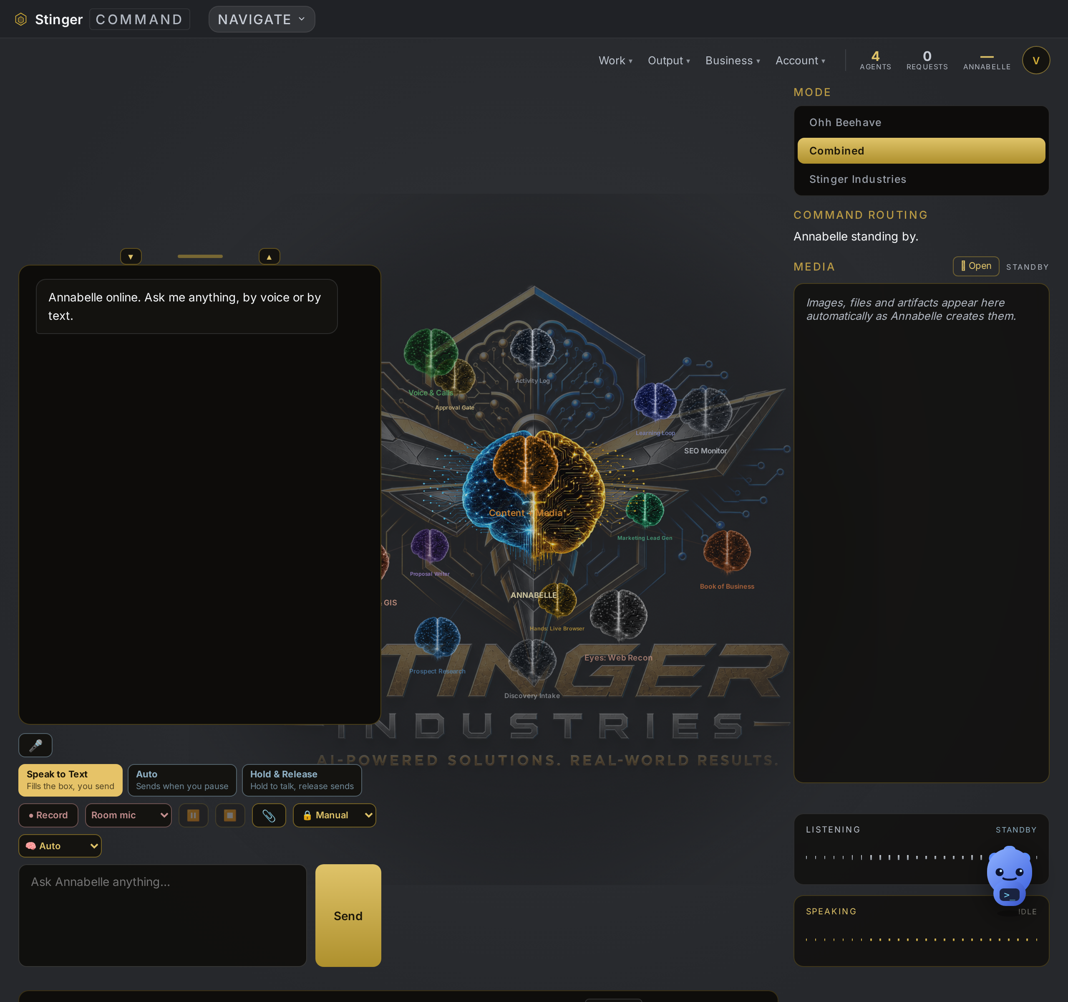Click the Prospect Research brain node

(437, 638)
